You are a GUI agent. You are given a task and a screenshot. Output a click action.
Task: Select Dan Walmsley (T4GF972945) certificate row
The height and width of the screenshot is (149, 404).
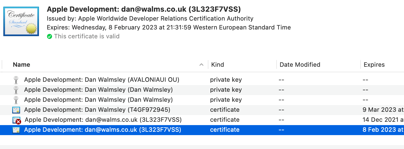tap(97, 110)
